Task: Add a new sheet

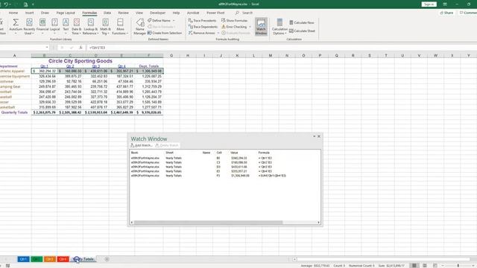Action: coord(107,259)
